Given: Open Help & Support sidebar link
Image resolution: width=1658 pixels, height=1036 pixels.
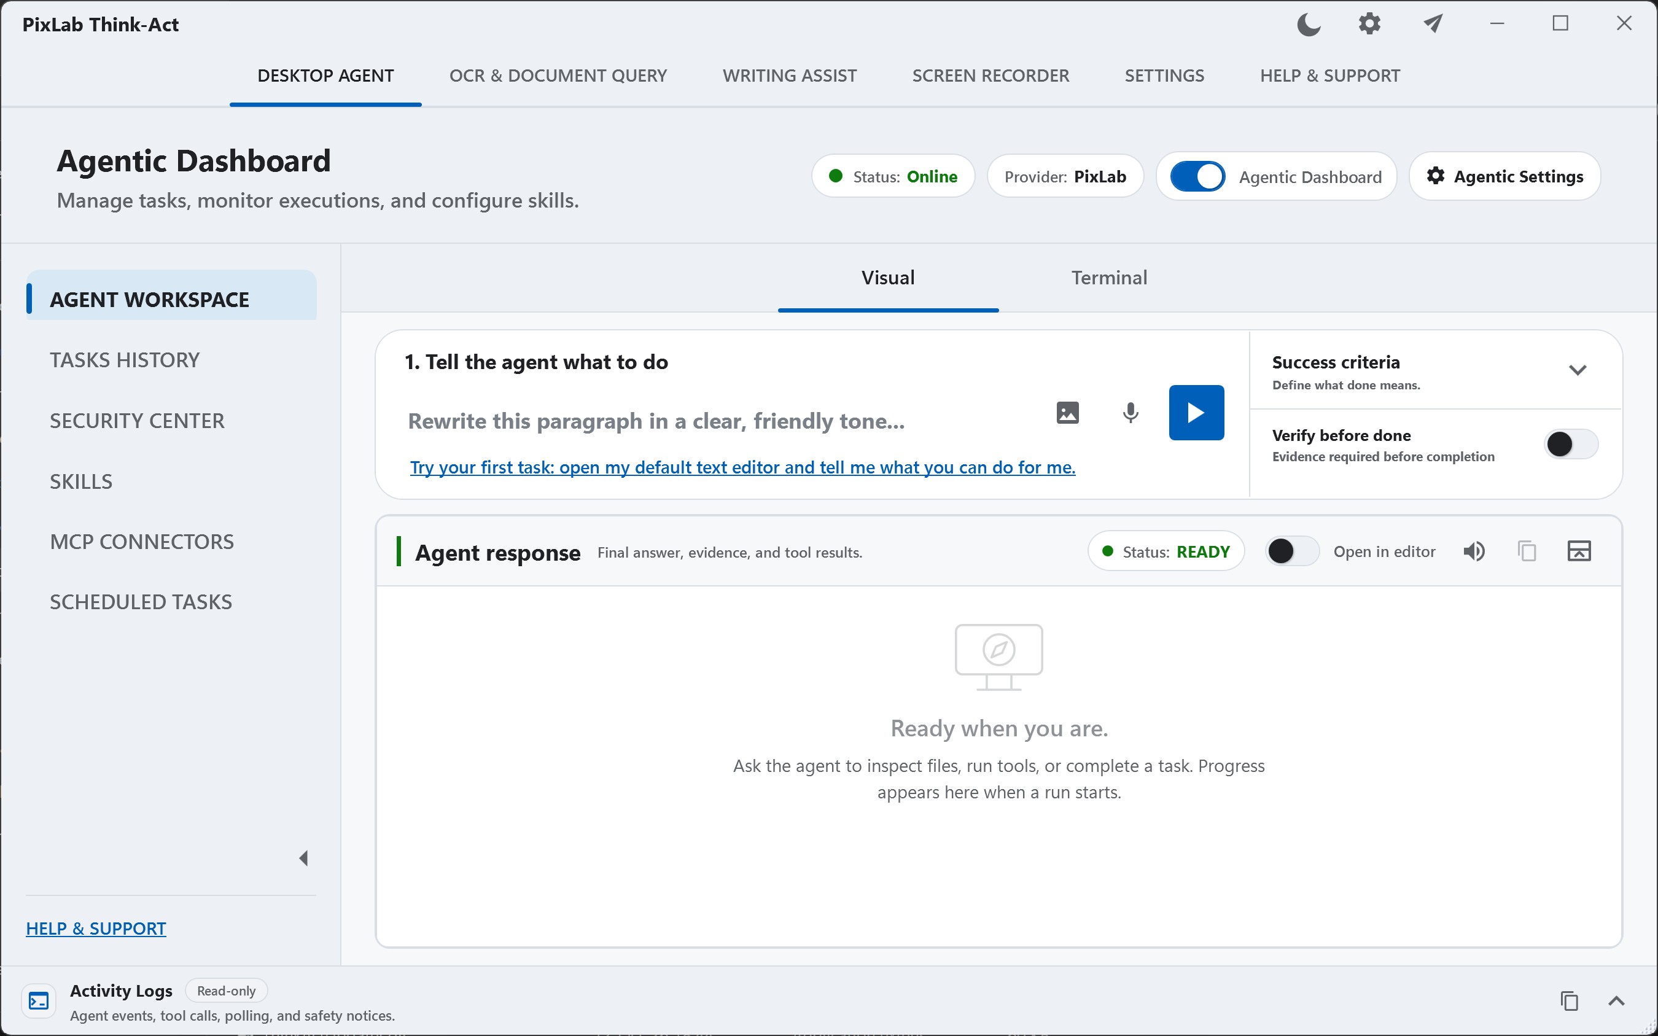Looking at the screenshot, I should (96, 929).
